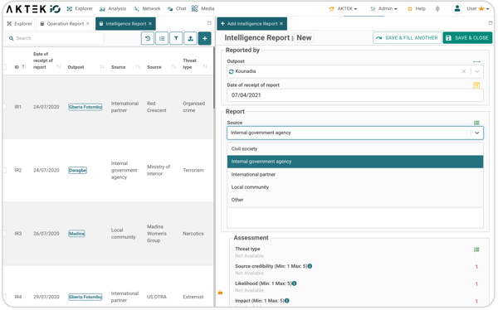Open Daragbe outpost tag
Image resolution: width=498 pixels, height=310 pixels.
click(78, 171)
